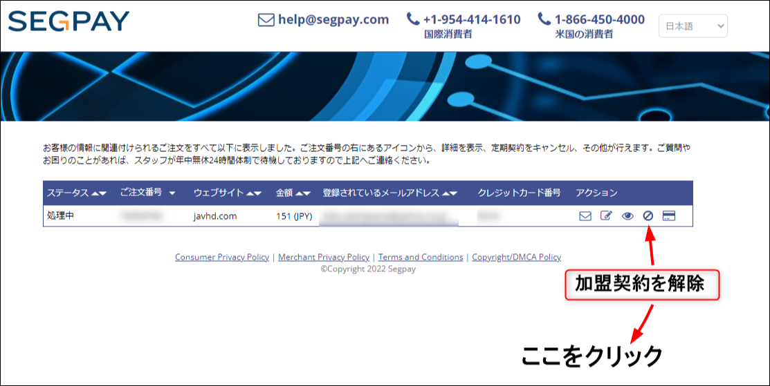Image resolution: width=770 pixels, height=386 pixels.
Task: Open the 日本語 language dropdown
Action: coord(693,27)
